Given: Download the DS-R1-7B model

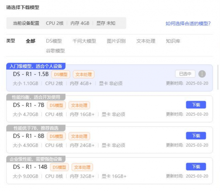Looking at the screenshot, I should (x=196, y=105).
